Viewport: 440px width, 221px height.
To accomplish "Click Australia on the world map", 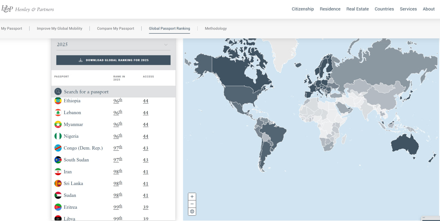I will (406, 144).
